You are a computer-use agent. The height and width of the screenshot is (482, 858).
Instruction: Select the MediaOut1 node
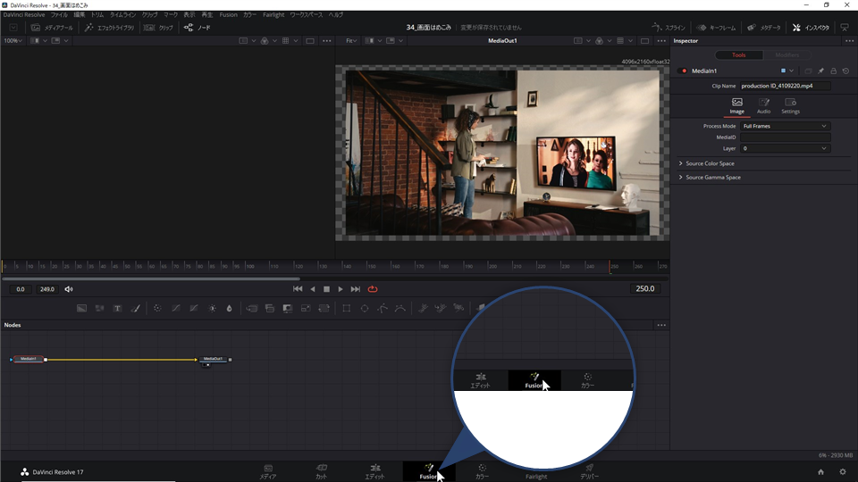(213, 359)
